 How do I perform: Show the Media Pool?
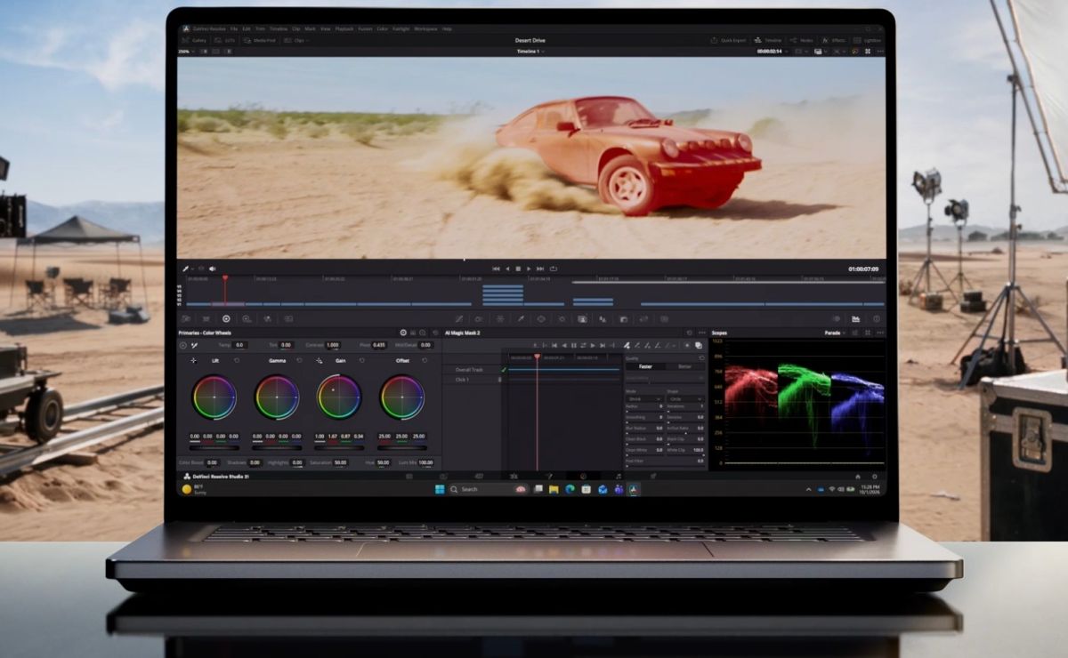pyautogui.click(x=259, y=40)
